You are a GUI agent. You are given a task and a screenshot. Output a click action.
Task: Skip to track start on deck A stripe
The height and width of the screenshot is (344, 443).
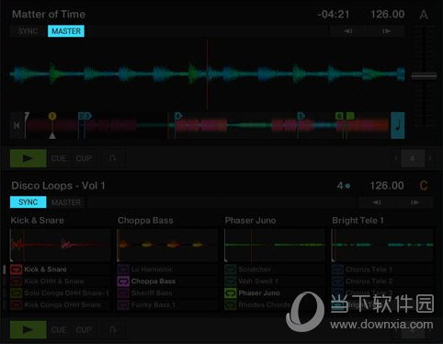coord(17,125)
